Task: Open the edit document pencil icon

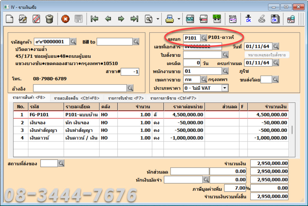Action: 23,19
